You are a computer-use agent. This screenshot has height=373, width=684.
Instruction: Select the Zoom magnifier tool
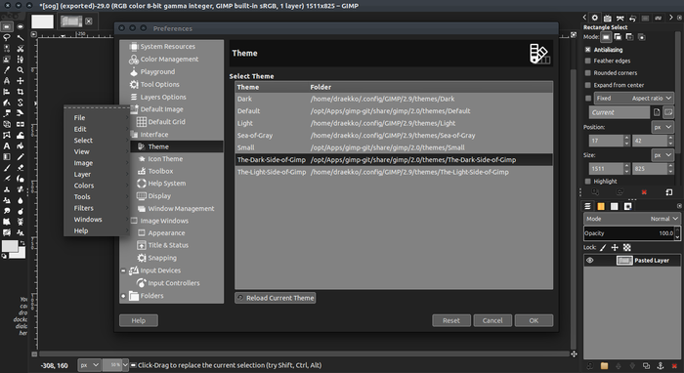click(21, 69)
